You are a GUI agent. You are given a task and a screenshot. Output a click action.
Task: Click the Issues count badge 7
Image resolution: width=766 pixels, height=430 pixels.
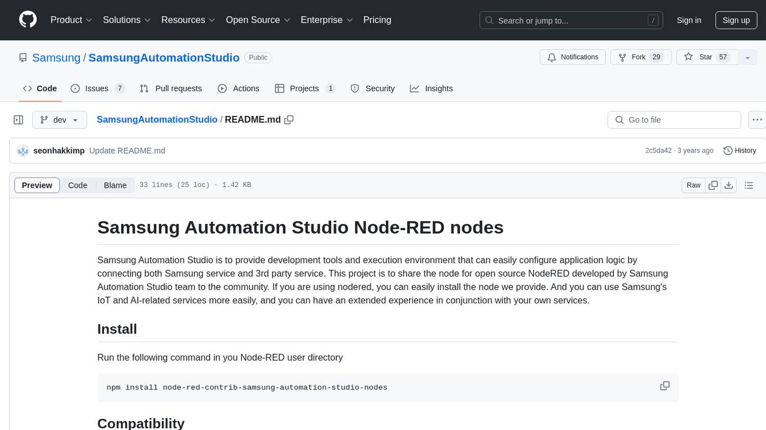tap(119, 88)
